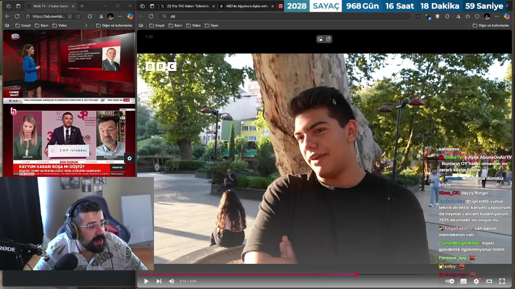Screen dimensions: 515x289
Task: Open media control icon in left toolbar
Action: click(100, 16)
